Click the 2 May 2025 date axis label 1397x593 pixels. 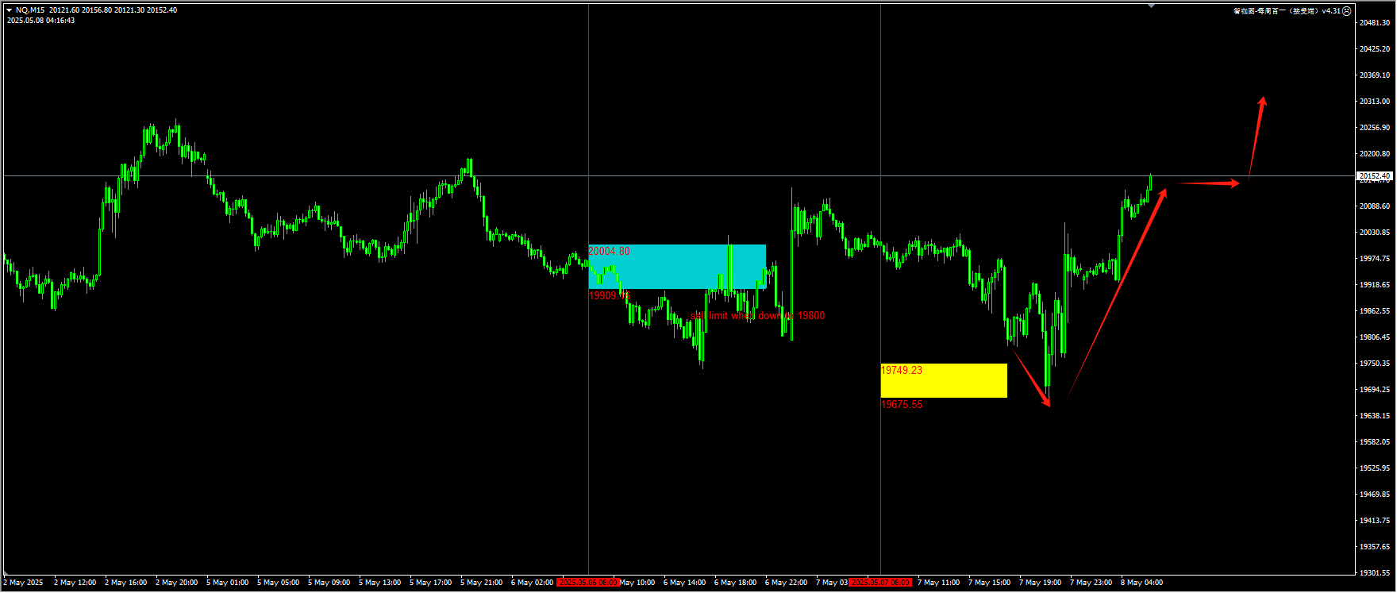click(24, 583)
